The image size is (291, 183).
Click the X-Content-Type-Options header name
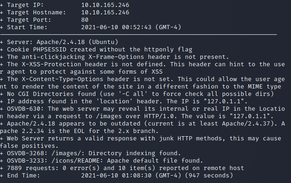(63, 79)
